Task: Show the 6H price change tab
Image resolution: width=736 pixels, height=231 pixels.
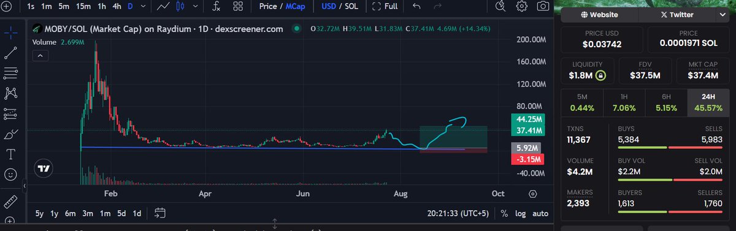Action: (x=665, y=102)
